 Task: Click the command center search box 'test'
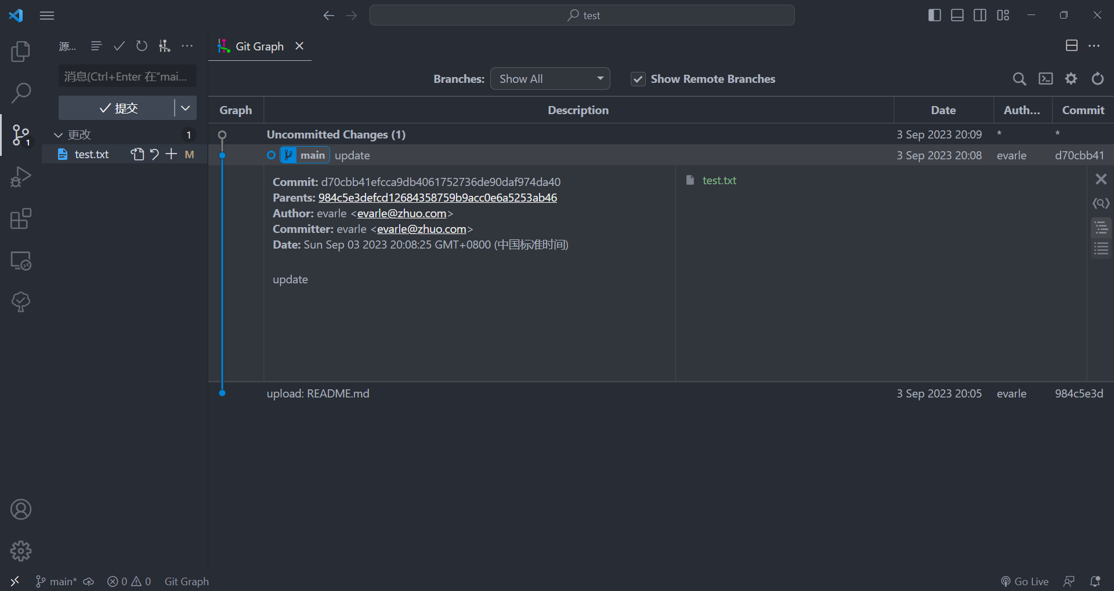[x=582, y=15]
